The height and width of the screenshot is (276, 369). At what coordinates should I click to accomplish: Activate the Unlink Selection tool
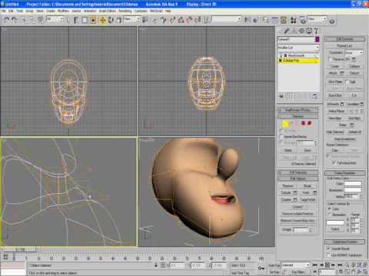click(32, 20)
